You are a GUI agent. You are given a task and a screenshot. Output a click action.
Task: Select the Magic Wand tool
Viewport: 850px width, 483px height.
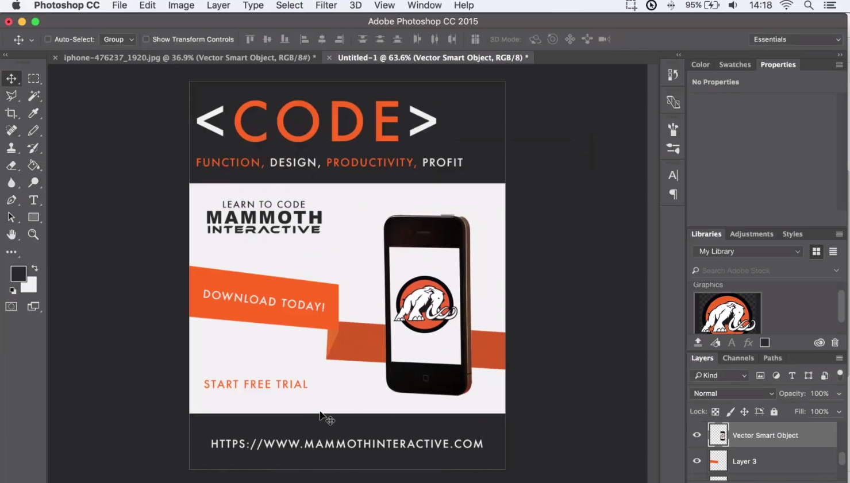click(x=34, y=96)
